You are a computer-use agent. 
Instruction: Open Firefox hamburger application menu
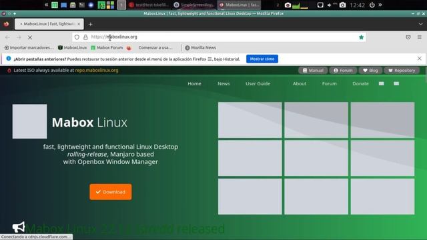(420, 37)
